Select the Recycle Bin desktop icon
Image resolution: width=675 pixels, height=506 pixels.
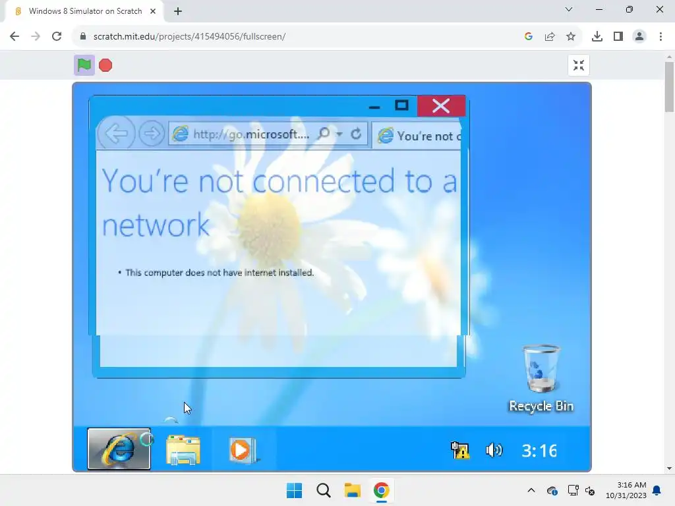click(x=541, y=379)
